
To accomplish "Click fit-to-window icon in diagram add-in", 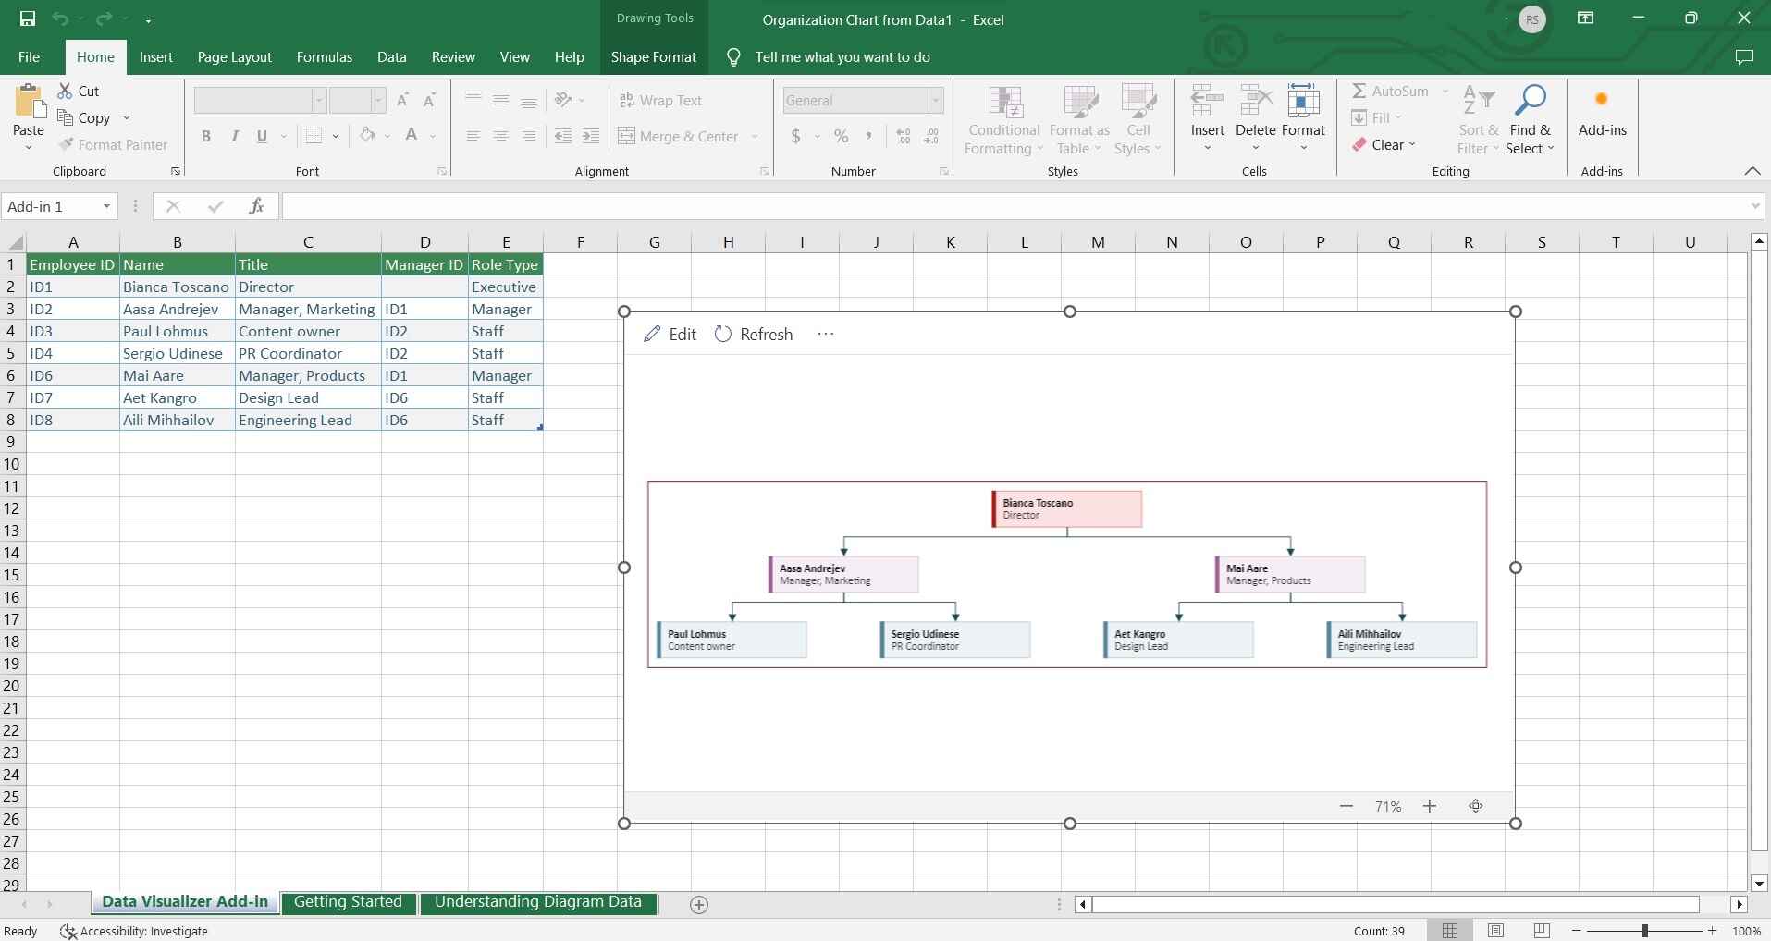I will click(x=1476, y=806).
